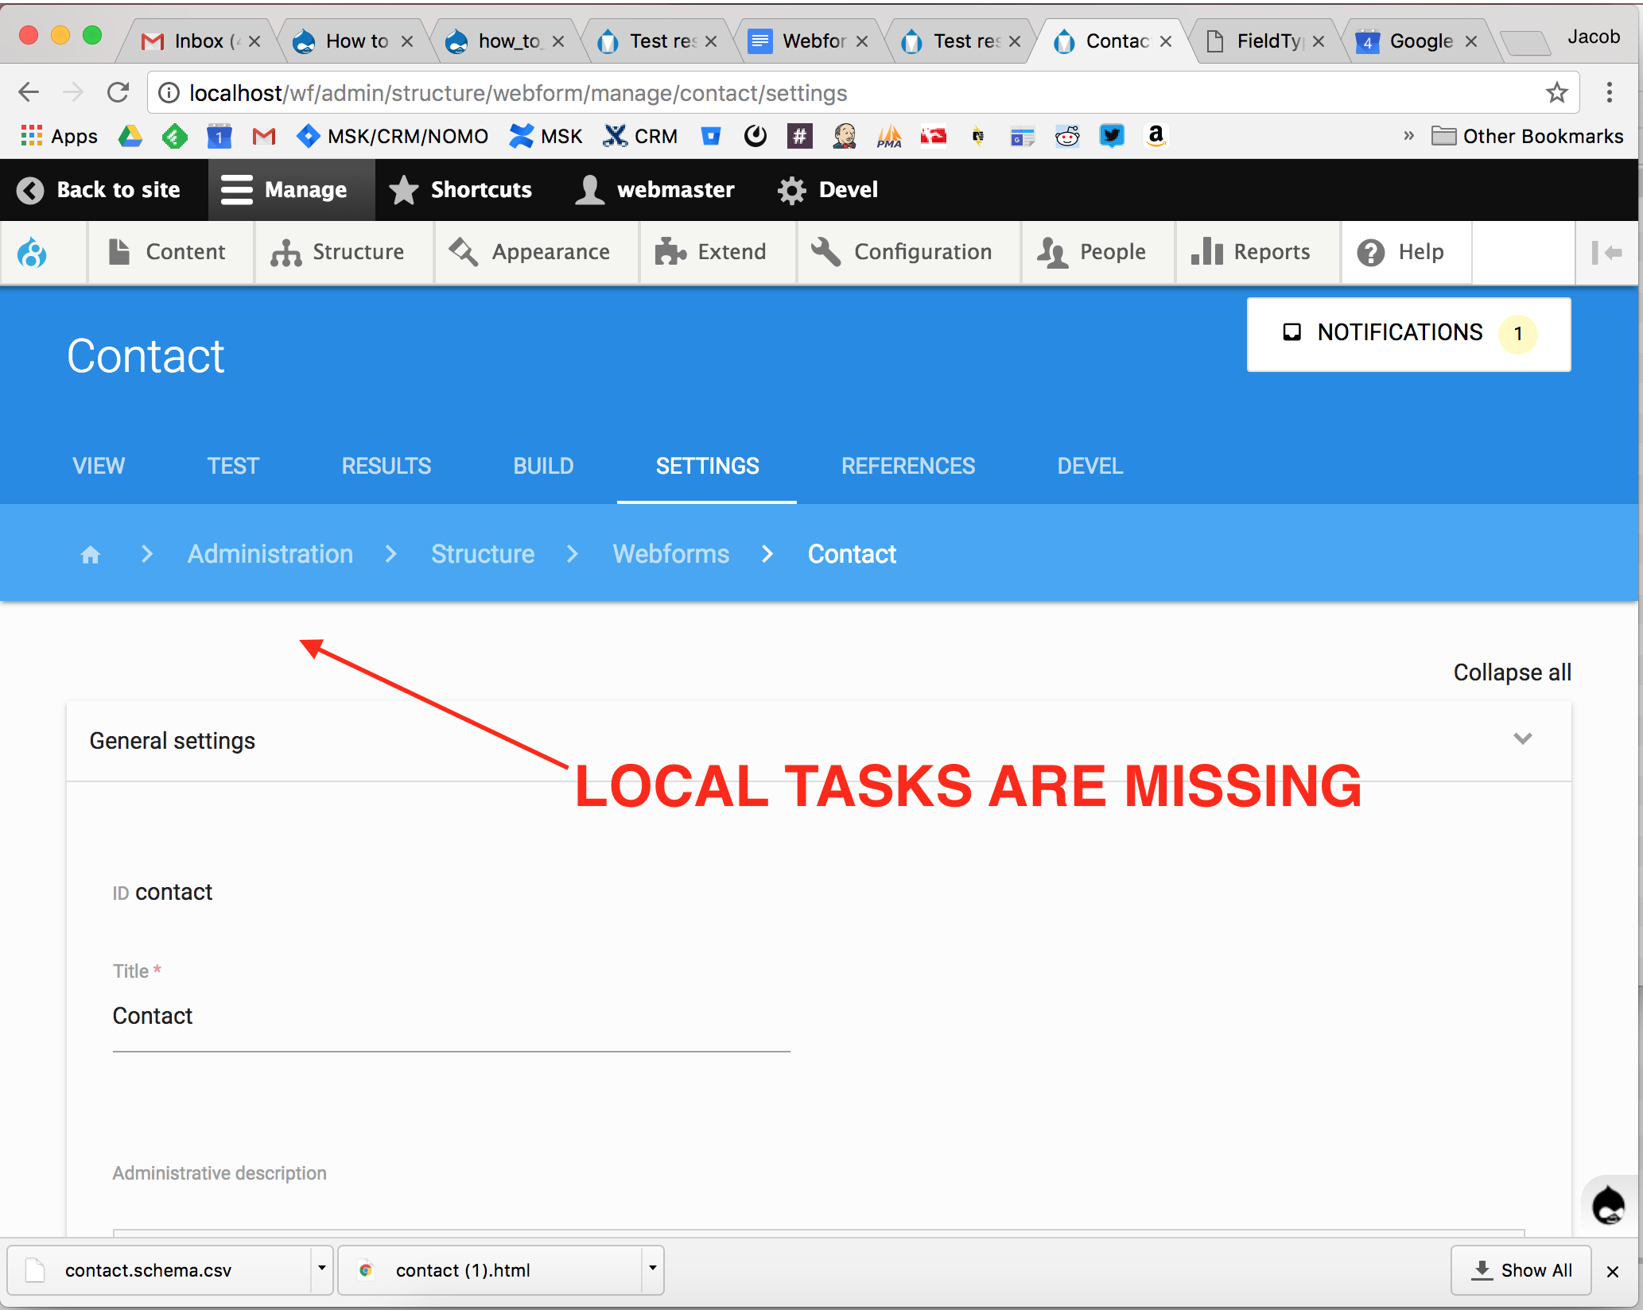This screenshot has width=1643, height=1310.
Task: Open the Devel menu in the black toolbar
Action: pos(827,190)
